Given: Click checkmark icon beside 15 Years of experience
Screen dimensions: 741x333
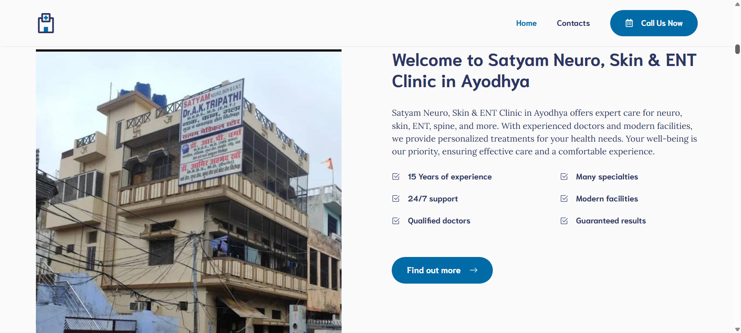Looking at the screenshot, I should (x=396, y=177).
